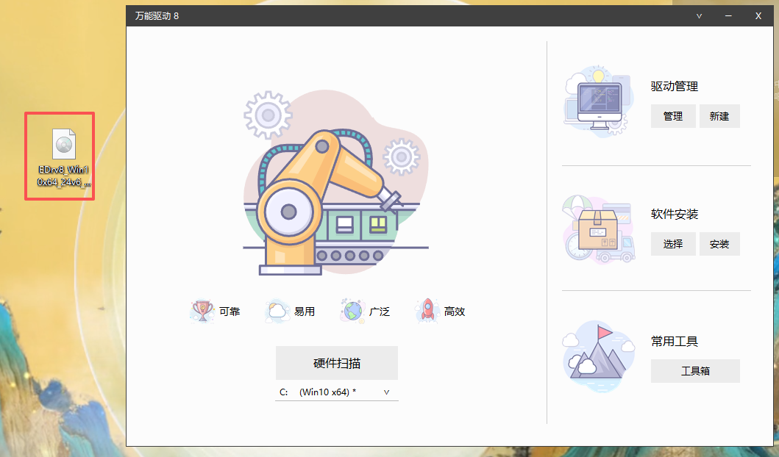Image resolution: width=779 pixels, height=457 pixels.
Task: Click the 万能驱动 8 title text
Action: tap(157, 15)
